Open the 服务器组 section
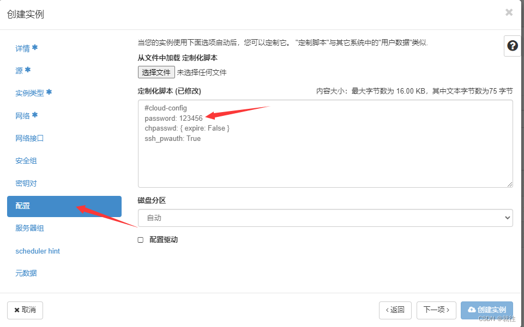Screen dimensions: 524x327 tap(30, 228)
